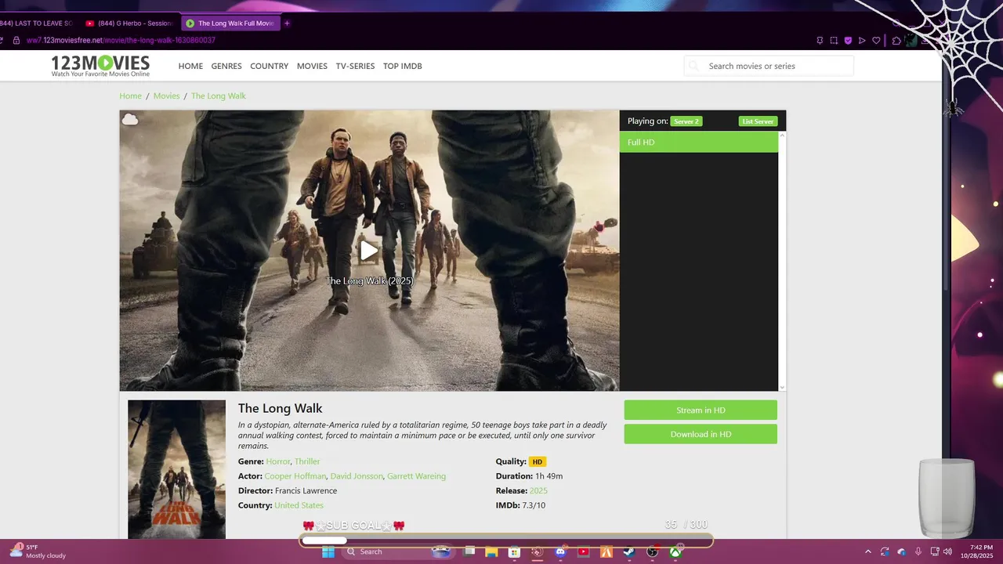
Task: Click the cloud icon on the video player
Action: (x=130, y=119)
